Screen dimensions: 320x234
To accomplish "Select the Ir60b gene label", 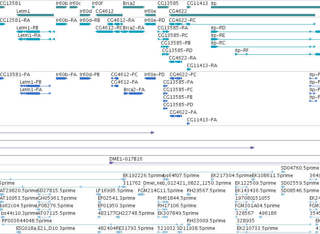I will (x=62, y=3).
